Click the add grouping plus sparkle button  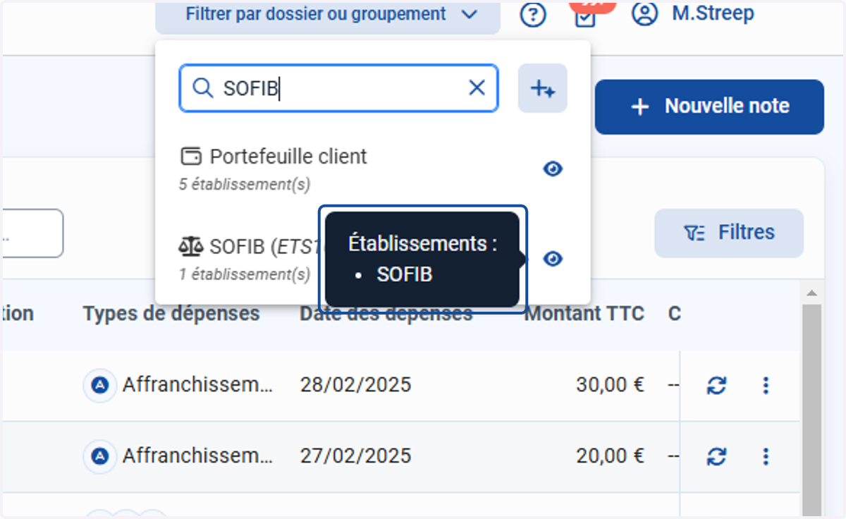pyautogui.click(x=543, y=88)
